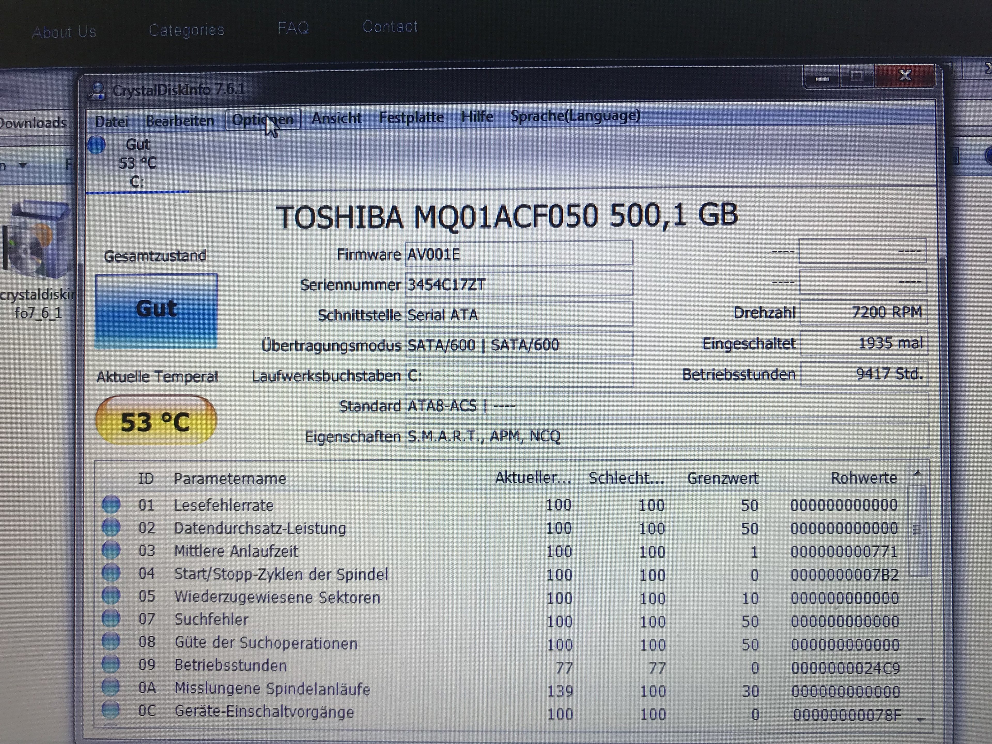The height and width of the screenshot is (744, 992).
Task: Click status orb for Betriebsstunden attribute row
Action: [x=111, y=664]
